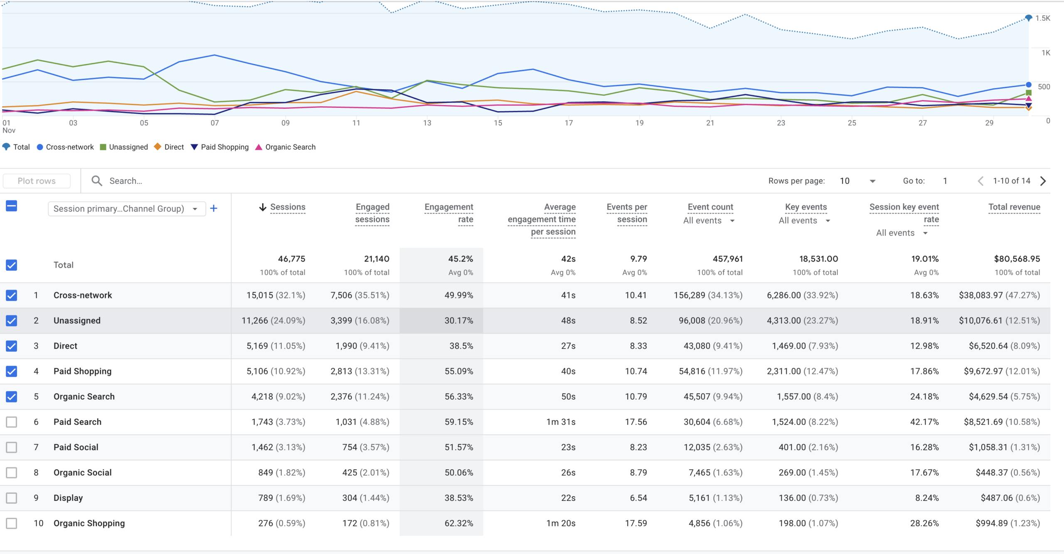
Task: Click the previous page chevron
Action: point(981,181)
